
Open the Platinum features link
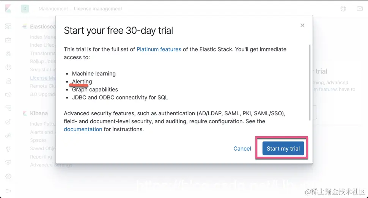(159, 49)
